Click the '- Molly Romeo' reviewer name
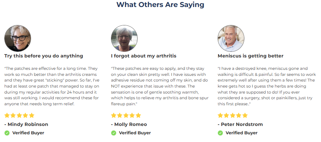Viewport: 321px width, 142px height. click(x=129, y=124)
